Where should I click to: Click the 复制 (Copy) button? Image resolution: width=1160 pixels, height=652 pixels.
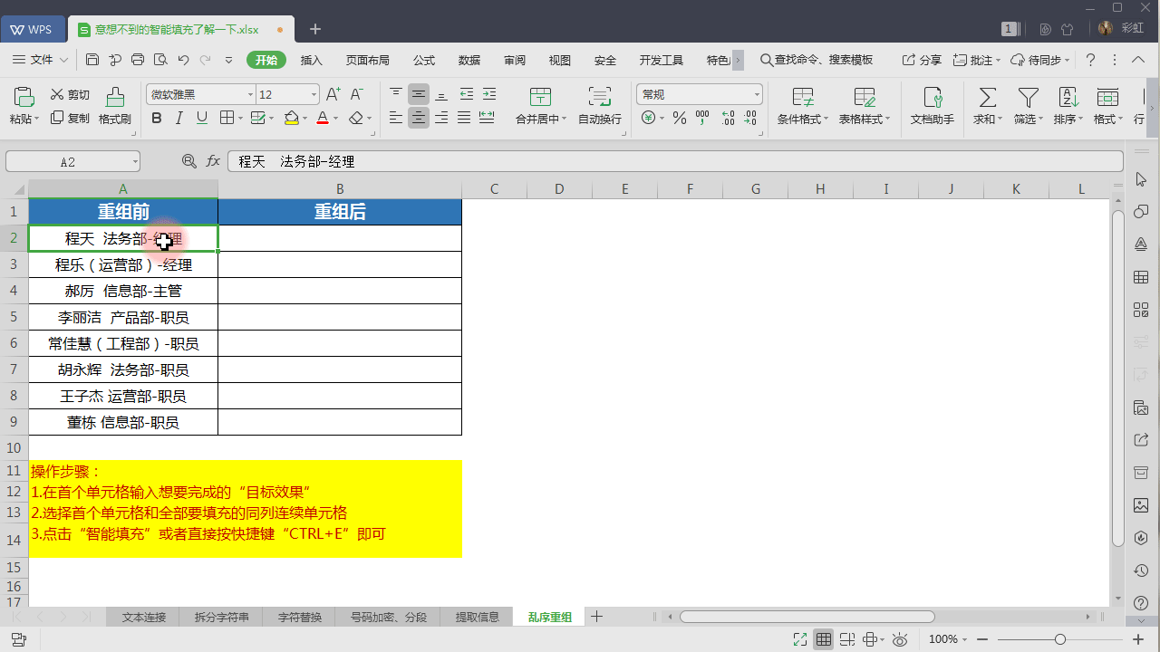pyautogui.click(x=70, y=119)
